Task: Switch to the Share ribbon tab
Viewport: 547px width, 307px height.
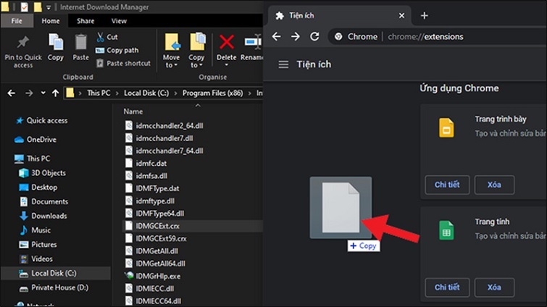Action: (85, 21)
